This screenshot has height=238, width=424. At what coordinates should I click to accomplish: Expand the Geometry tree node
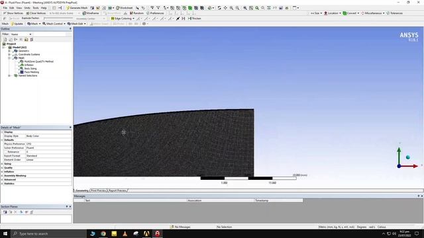point(9,51)
